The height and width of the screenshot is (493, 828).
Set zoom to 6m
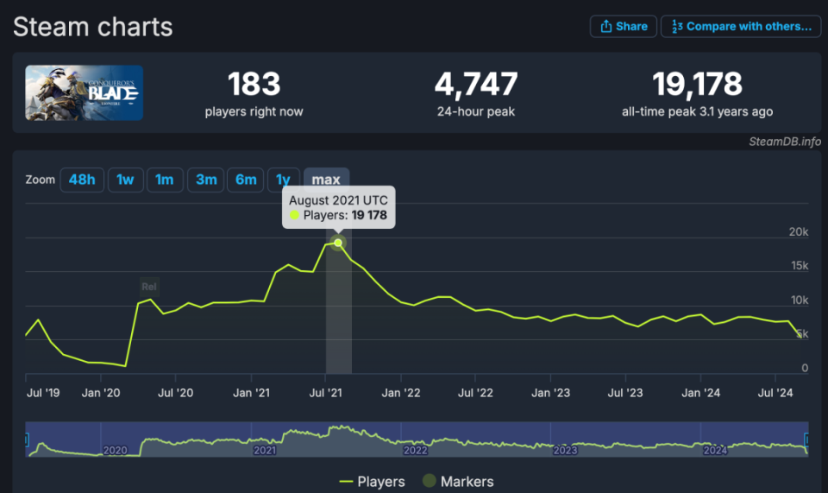(246, 180)
